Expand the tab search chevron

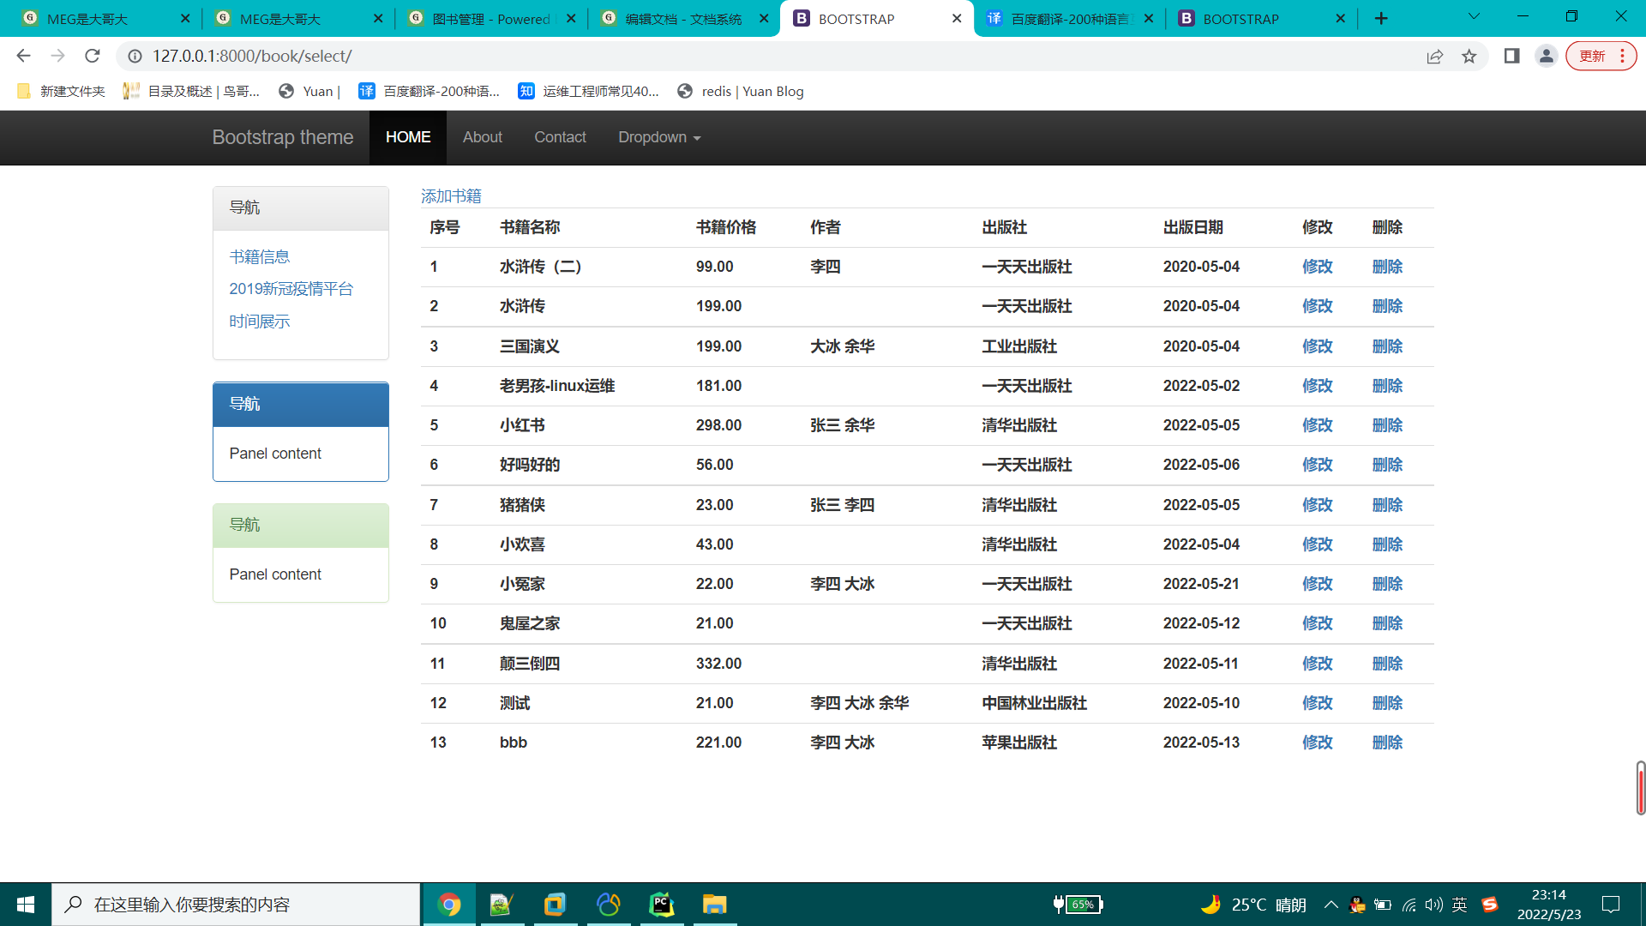1474,16
